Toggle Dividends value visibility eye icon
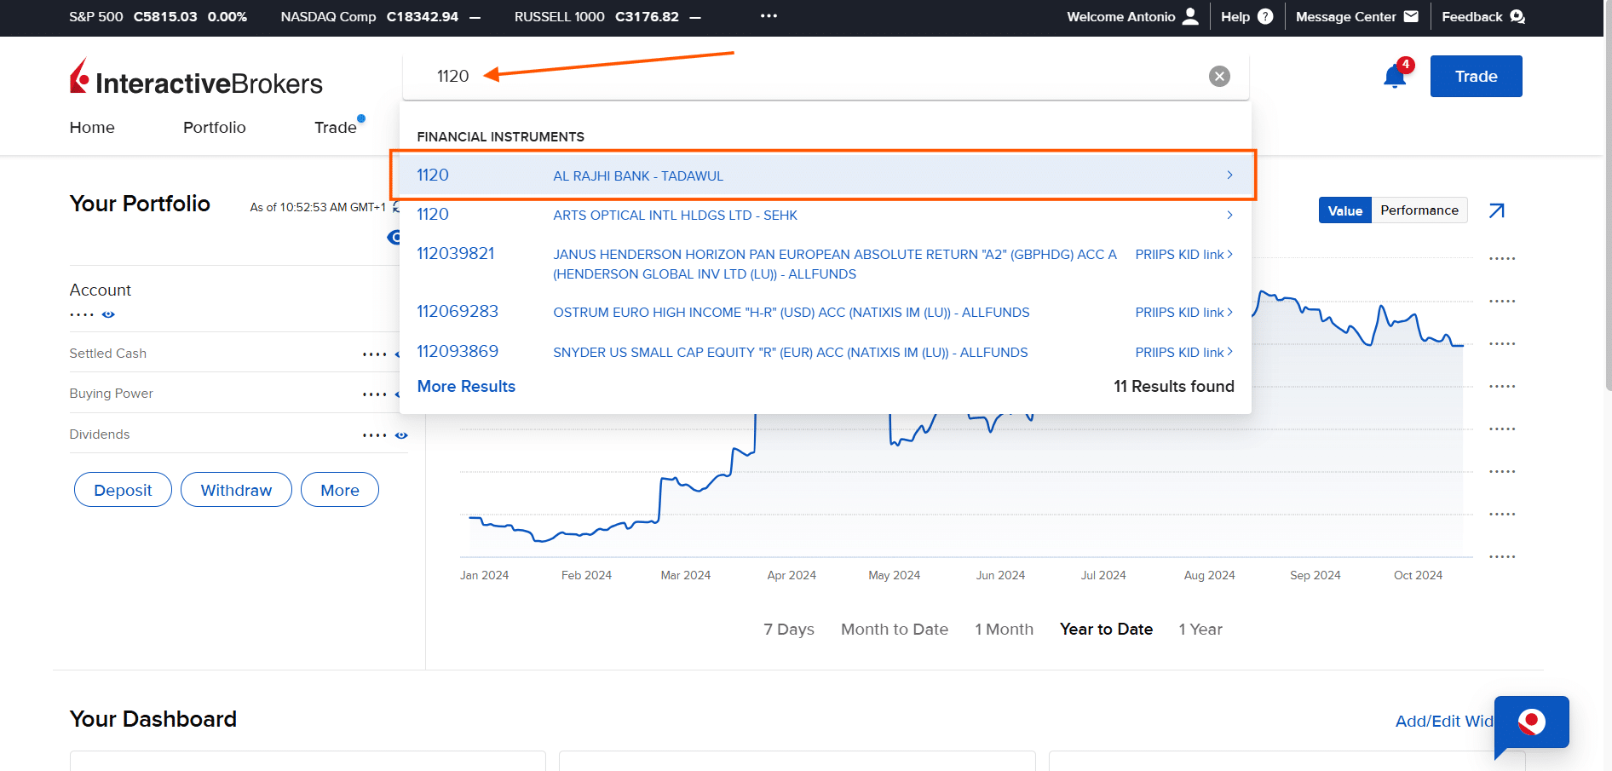The height and width of the screenshot is (771, 1612). 401,434
